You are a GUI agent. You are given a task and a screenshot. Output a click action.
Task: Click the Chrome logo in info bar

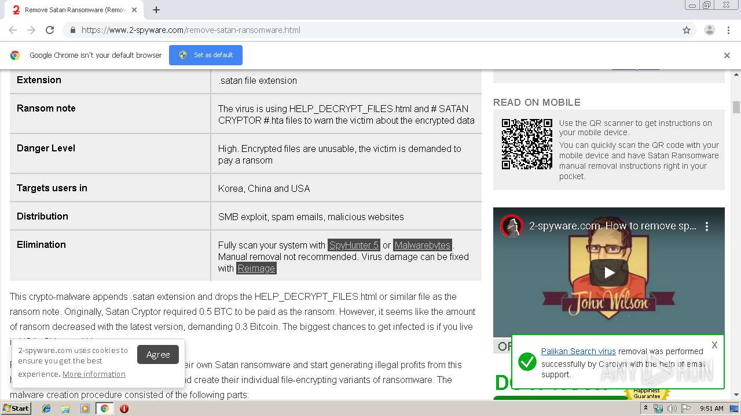tap(15, 55)
